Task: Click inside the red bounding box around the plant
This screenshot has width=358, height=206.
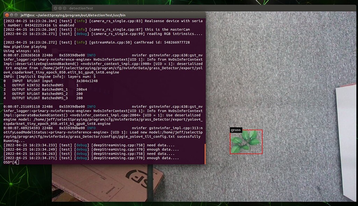Action: click(x=246, y=142)
